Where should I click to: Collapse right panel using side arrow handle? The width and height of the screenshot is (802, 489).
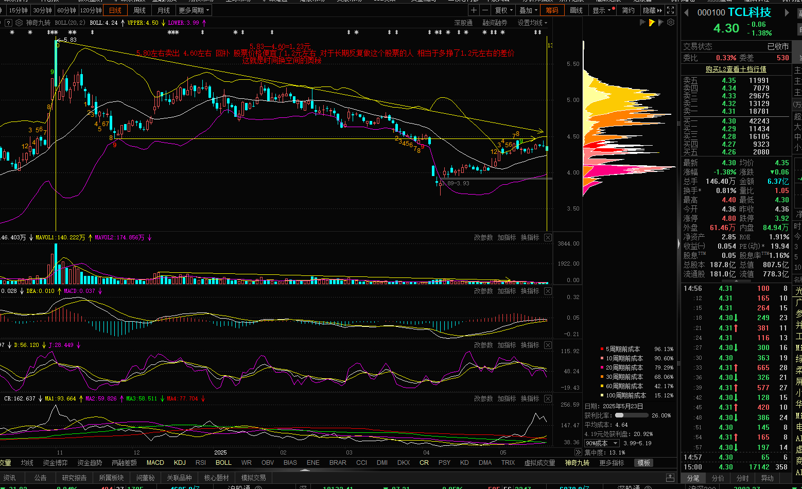click(x=678, y=243)
